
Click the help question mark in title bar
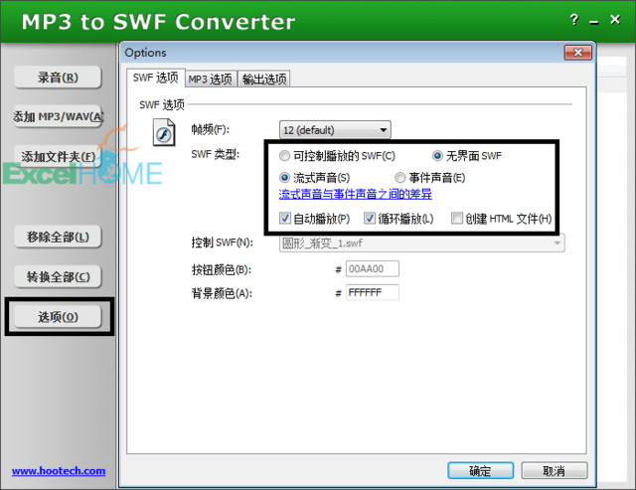tap(574, 21)
